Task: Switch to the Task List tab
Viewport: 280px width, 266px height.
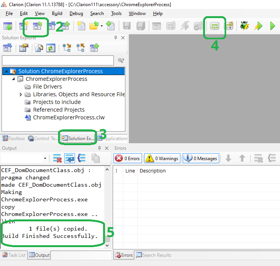Action: tap(14, 255)
